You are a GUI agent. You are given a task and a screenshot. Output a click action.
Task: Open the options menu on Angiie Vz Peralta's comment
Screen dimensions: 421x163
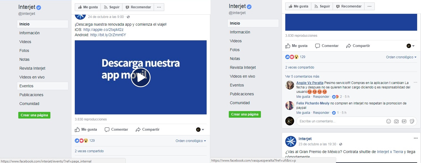pos(415,82)
